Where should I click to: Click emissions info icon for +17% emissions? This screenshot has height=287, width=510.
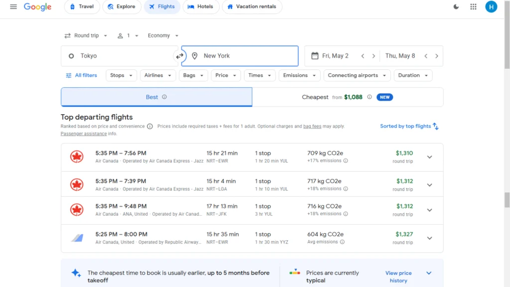pyautogui.click(x=346, y=161)
